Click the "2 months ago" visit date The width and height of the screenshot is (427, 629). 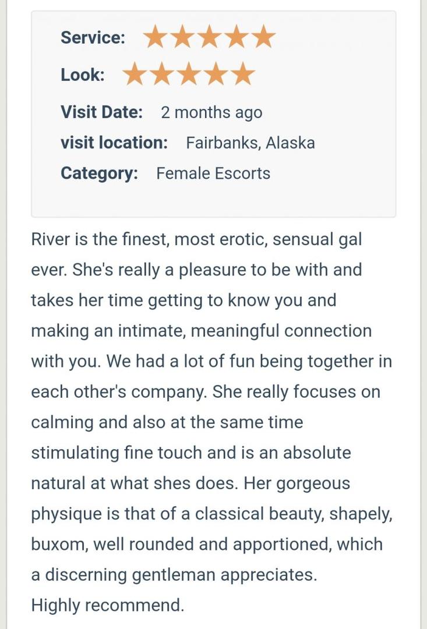pyautogui.click(x=211, y=112)
